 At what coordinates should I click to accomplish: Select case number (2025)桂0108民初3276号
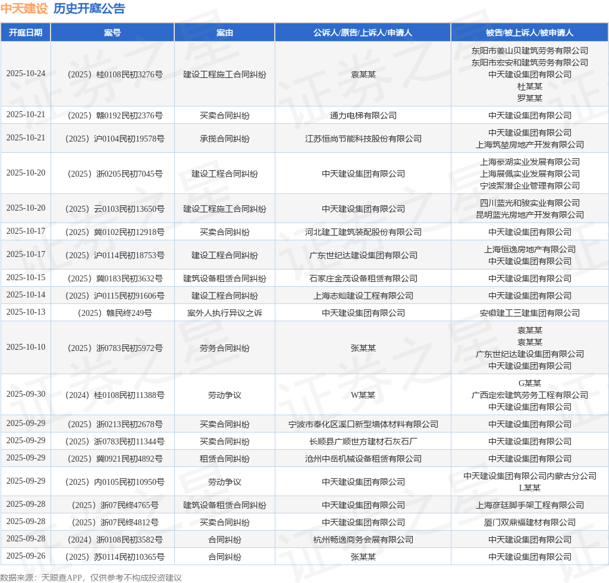pyautogui.click(x=115, y=74)
